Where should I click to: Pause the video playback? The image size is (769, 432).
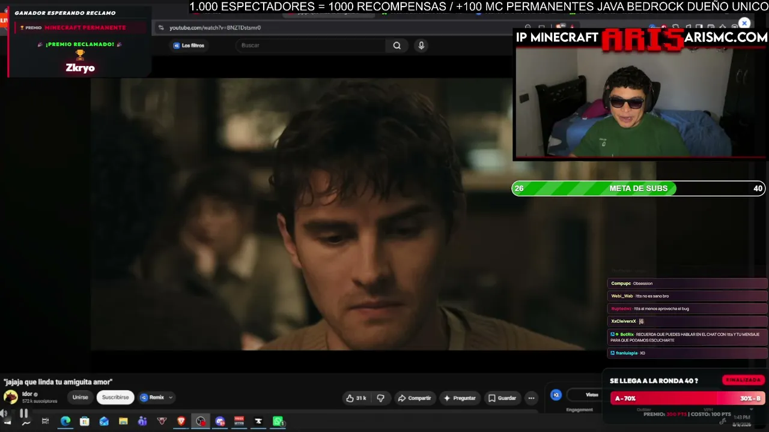24,413
